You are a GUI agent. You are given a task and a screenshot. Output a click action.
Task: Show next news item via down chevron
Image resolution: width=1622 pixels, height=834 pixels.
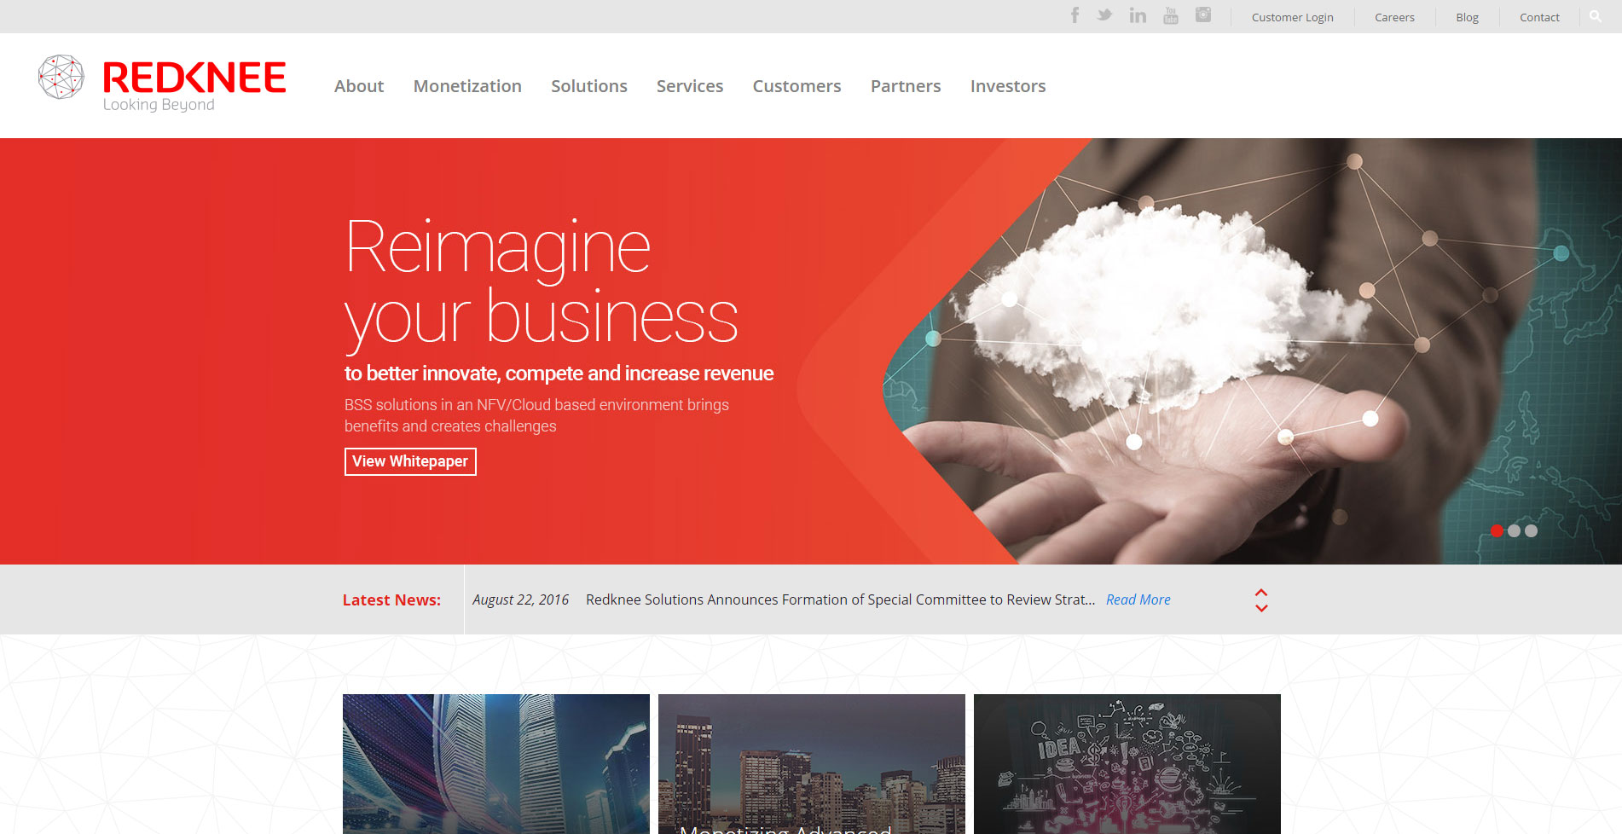point(1262,607)
